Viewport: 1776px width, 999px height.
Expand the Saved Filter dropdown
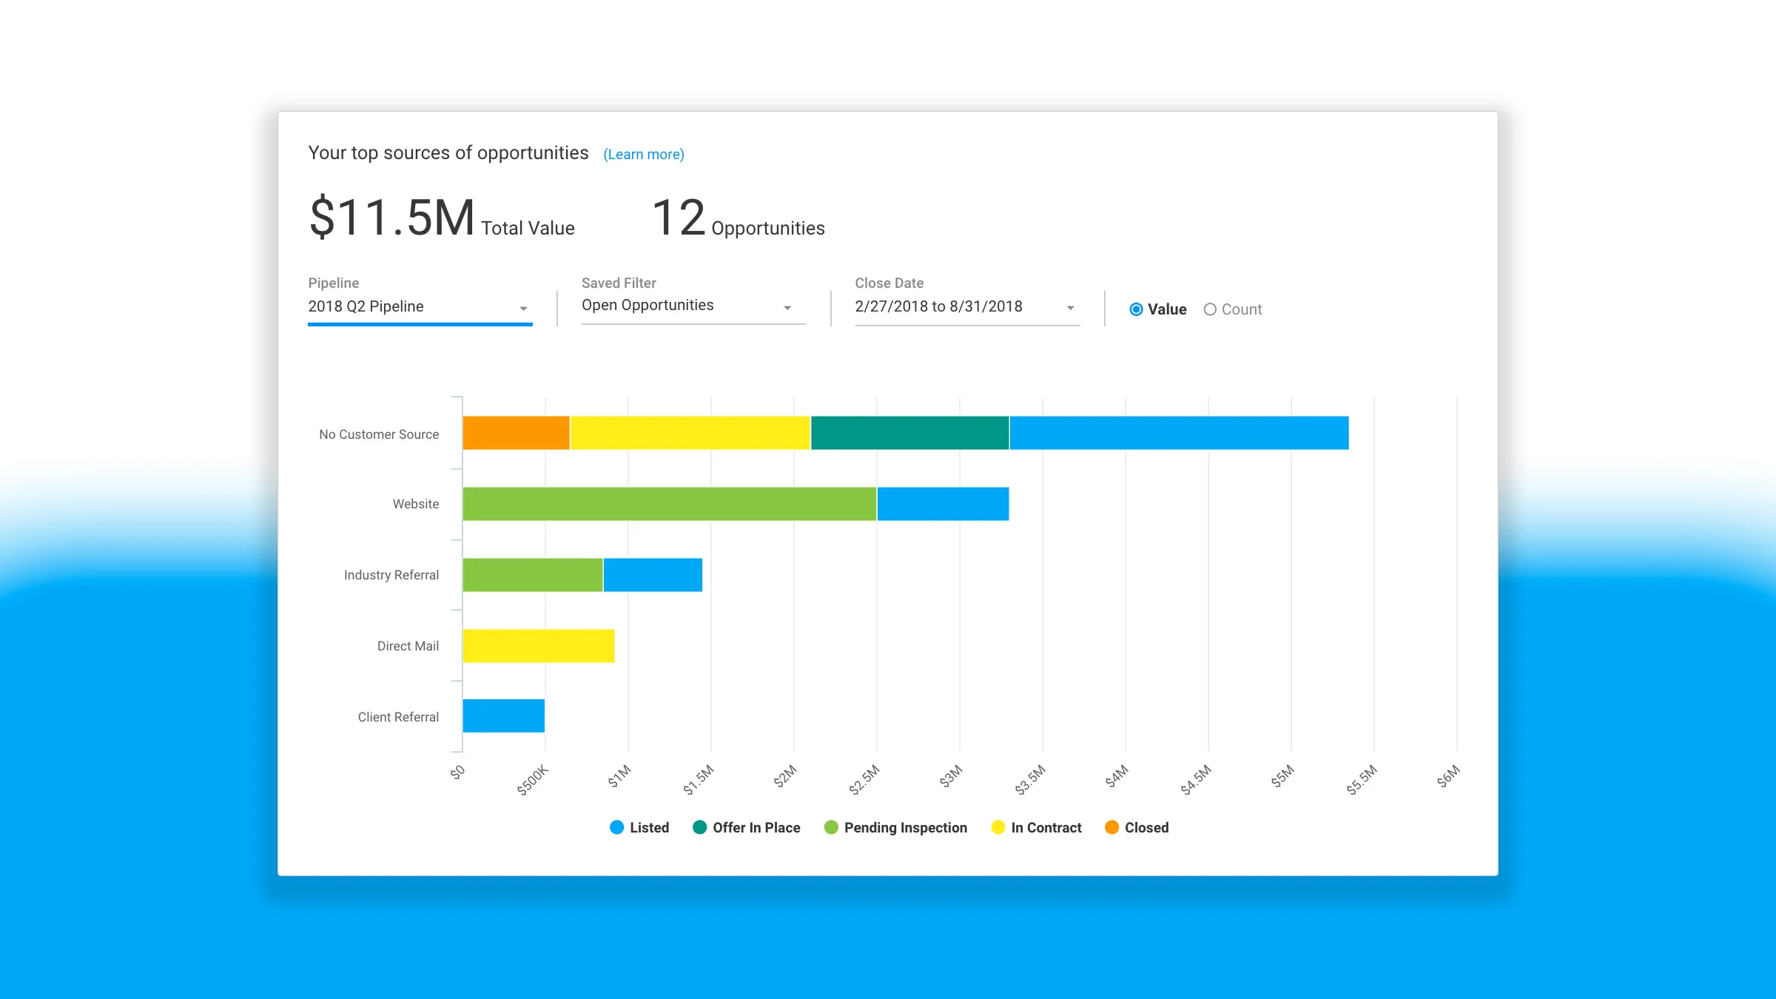pos(787,307)
